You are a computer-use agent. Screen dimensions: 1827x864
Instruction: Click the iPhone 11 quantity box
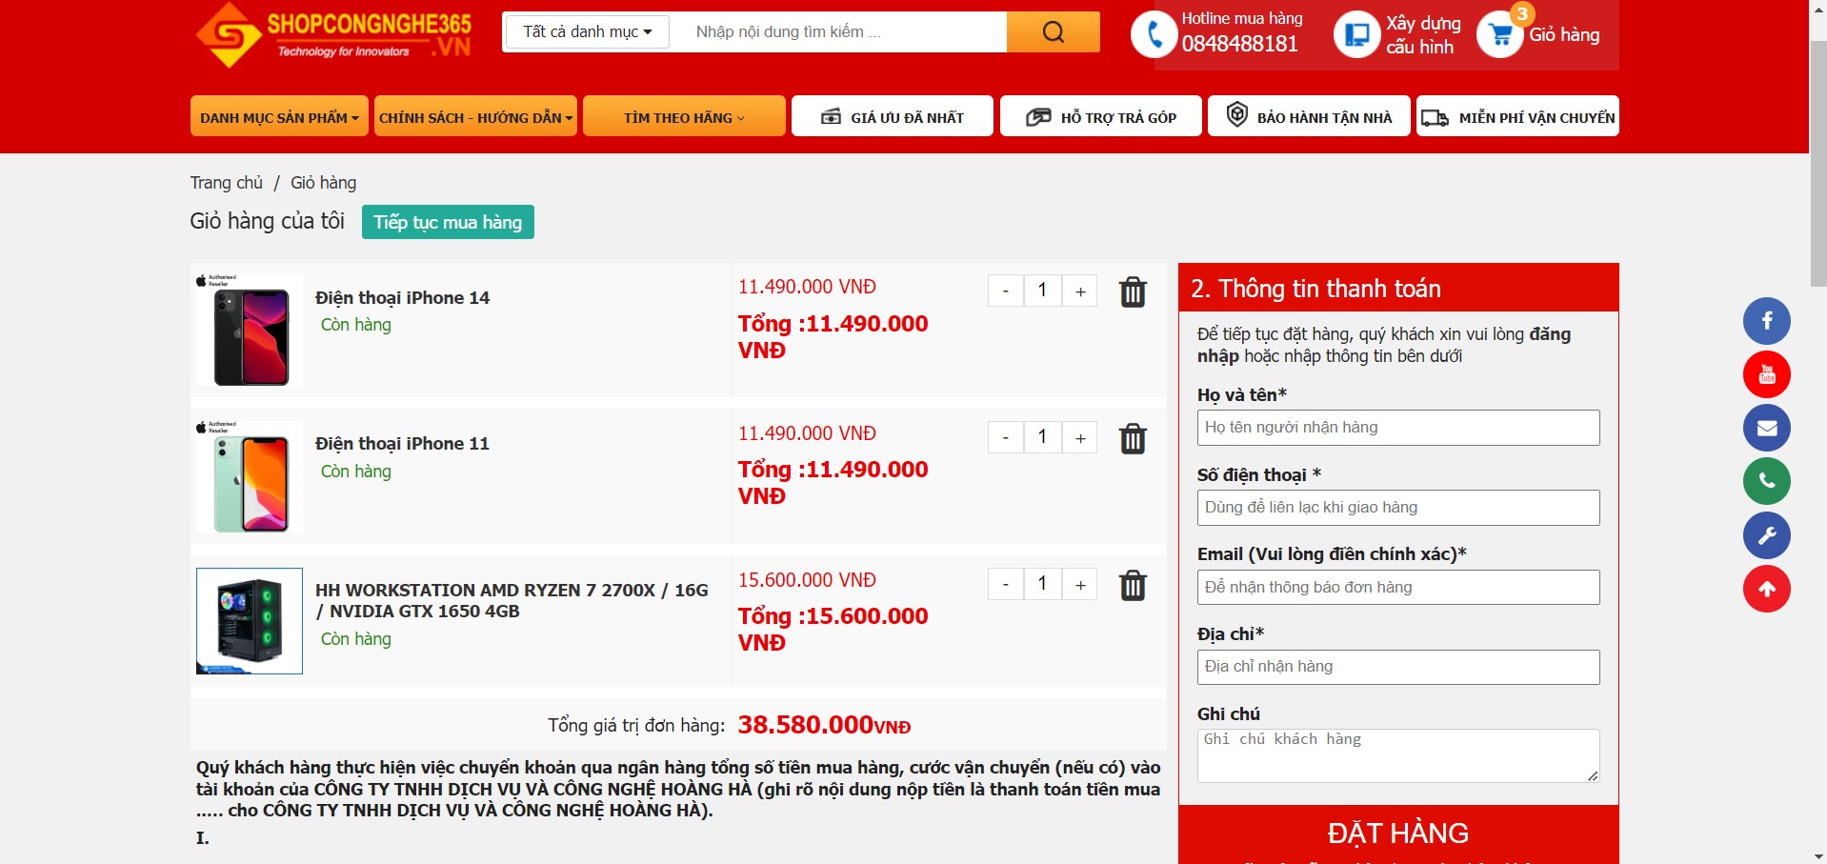1043,438
